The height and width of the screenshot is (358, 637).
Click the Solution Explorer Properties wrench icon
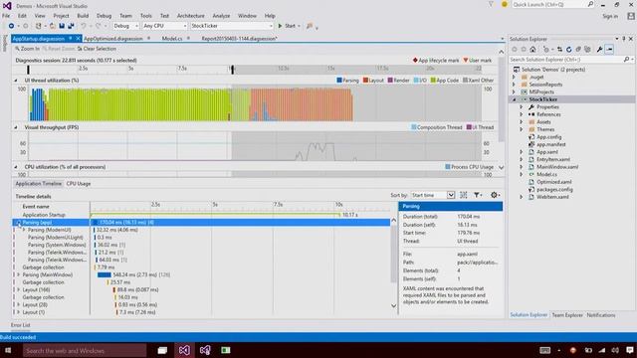click(599, 49)
